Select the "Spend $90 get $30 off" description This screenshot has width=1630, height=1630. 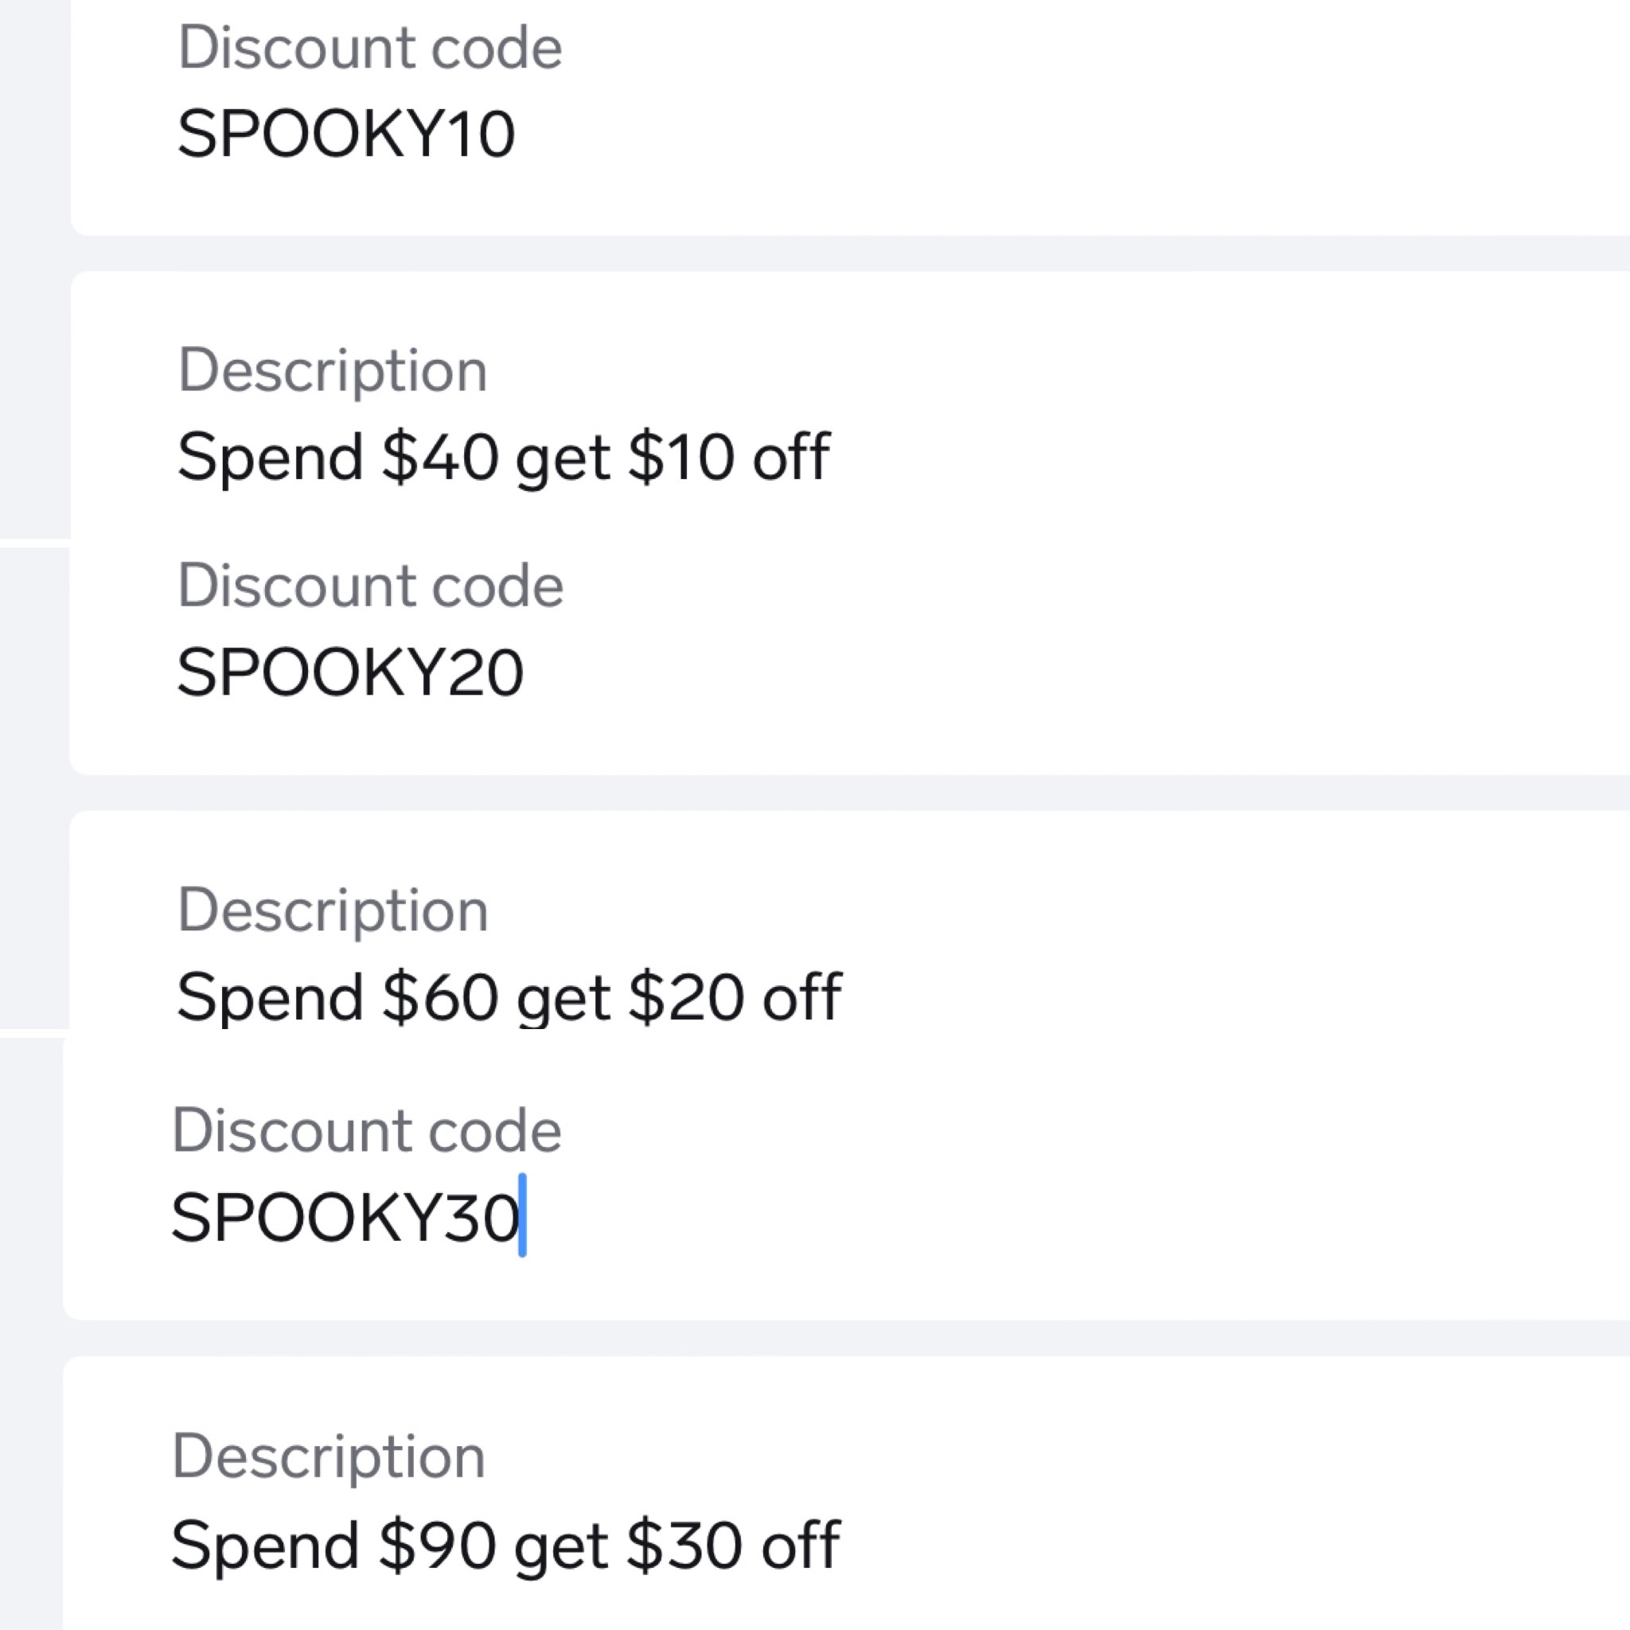505,1544
